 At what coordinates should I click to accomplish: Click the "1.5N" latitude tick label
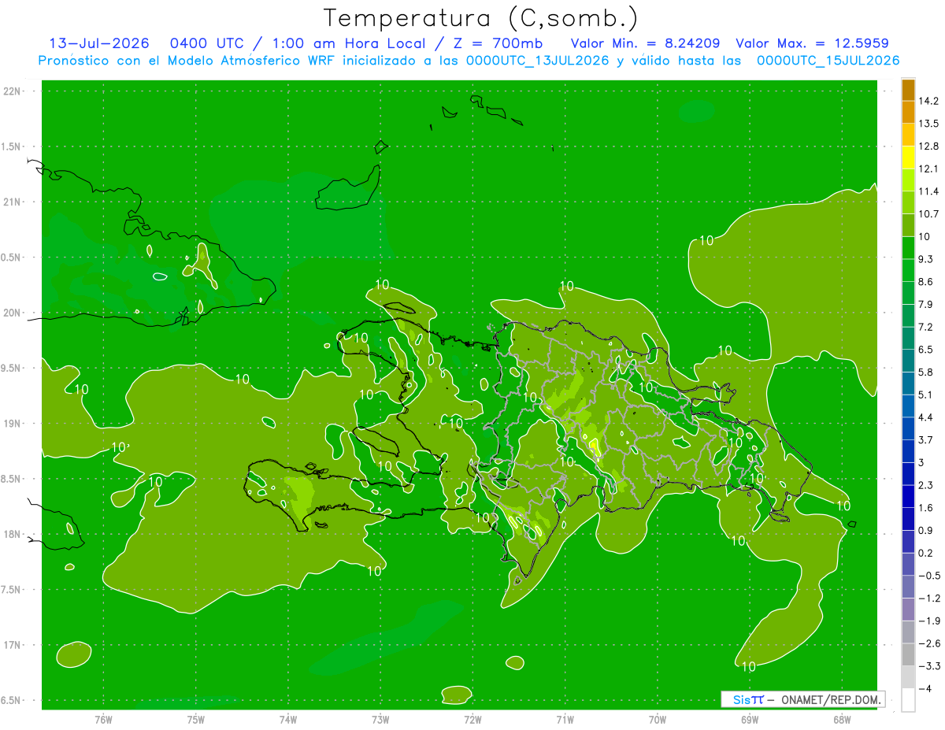(x=11, y=146)
